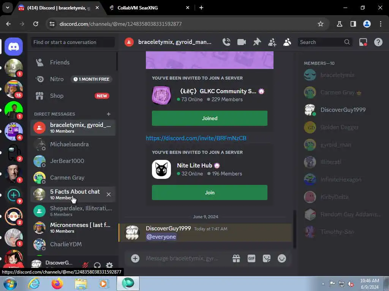The height and width of the screenshot is (291, 389).
Task: Toggle microphone mute in user panel
Action: pos(85,265)
